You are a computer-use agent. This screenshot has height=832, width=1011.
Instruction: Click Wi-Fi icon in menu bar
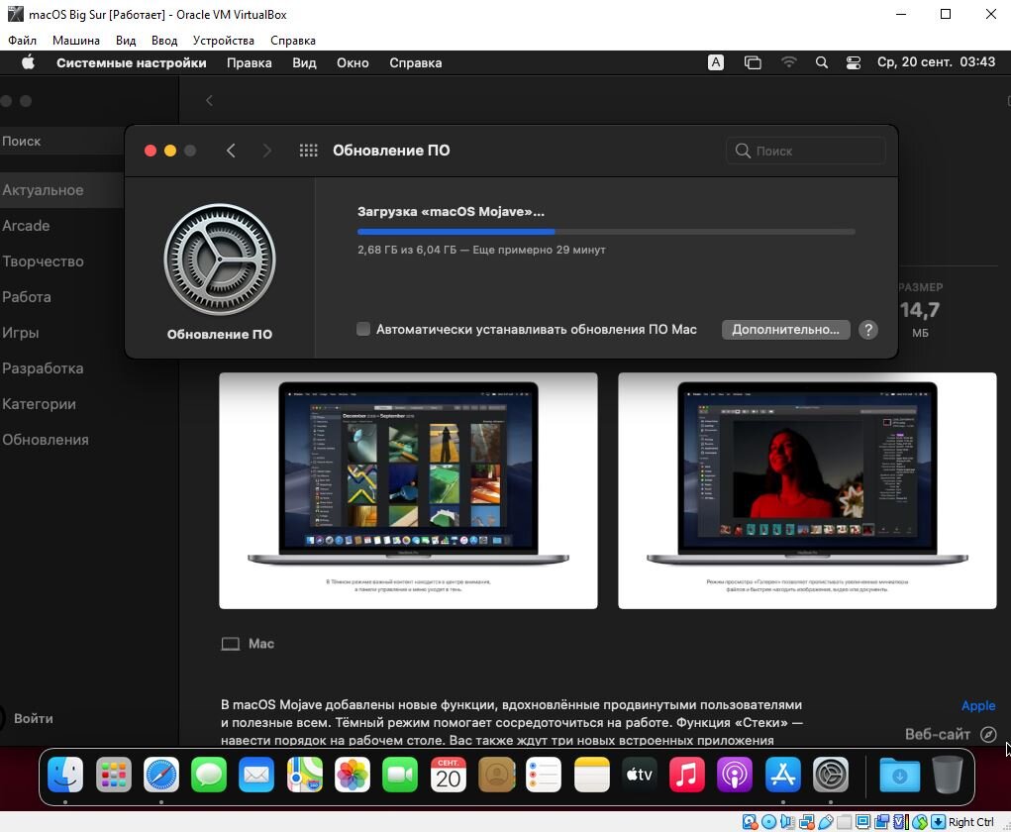tap(788, 62)
